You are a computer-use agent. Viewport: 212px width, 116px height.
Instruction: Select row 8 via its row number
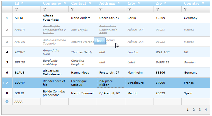click(7, 93)
